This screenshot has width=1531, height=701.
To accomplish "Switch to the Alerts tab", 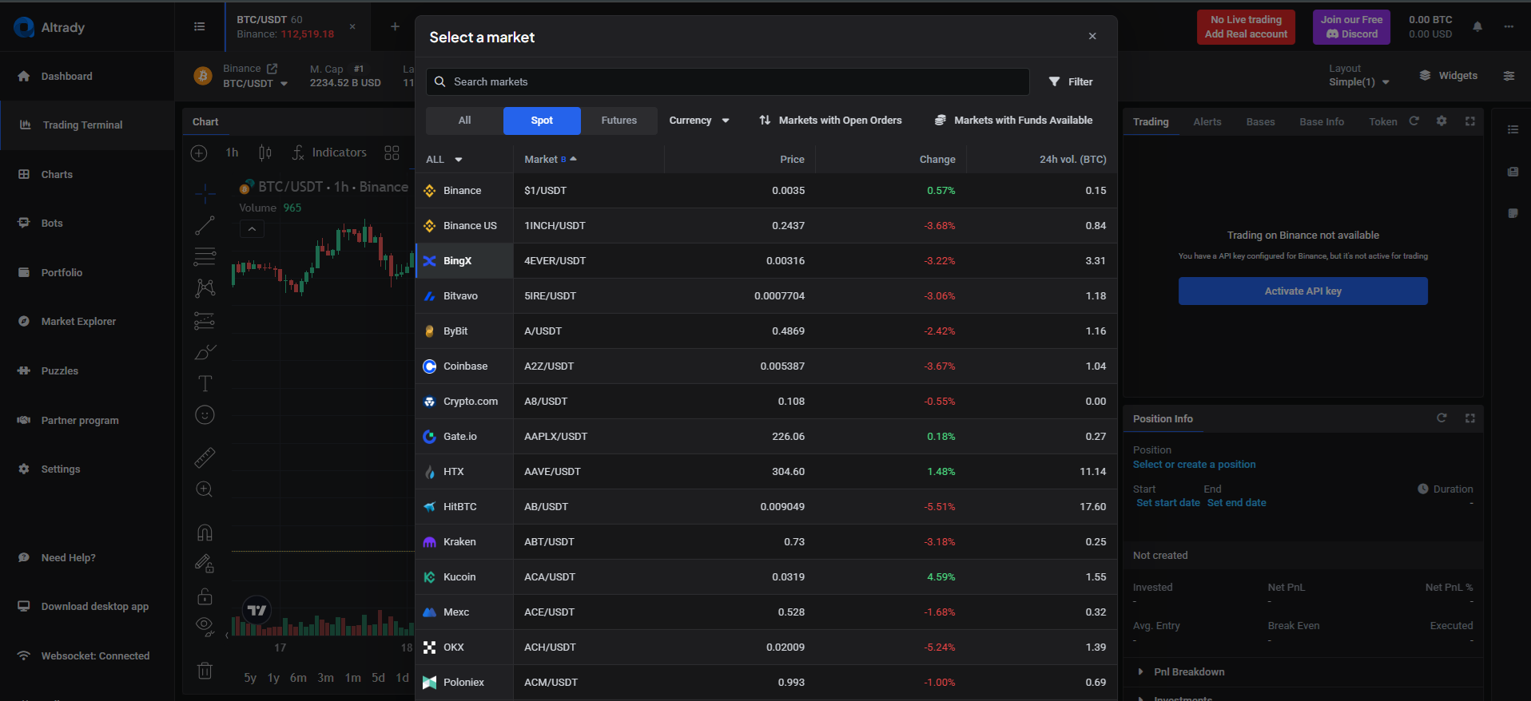I will coord(1207,122).
